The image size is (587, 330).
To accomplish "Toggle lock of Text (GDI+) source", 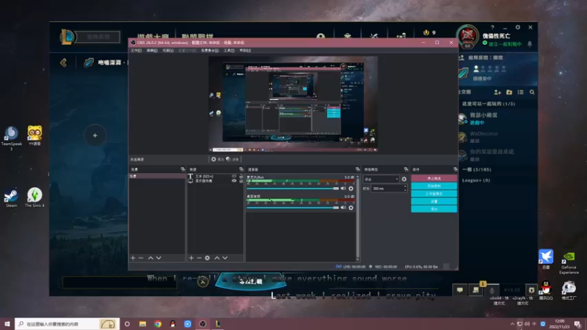I will [241, 176].
